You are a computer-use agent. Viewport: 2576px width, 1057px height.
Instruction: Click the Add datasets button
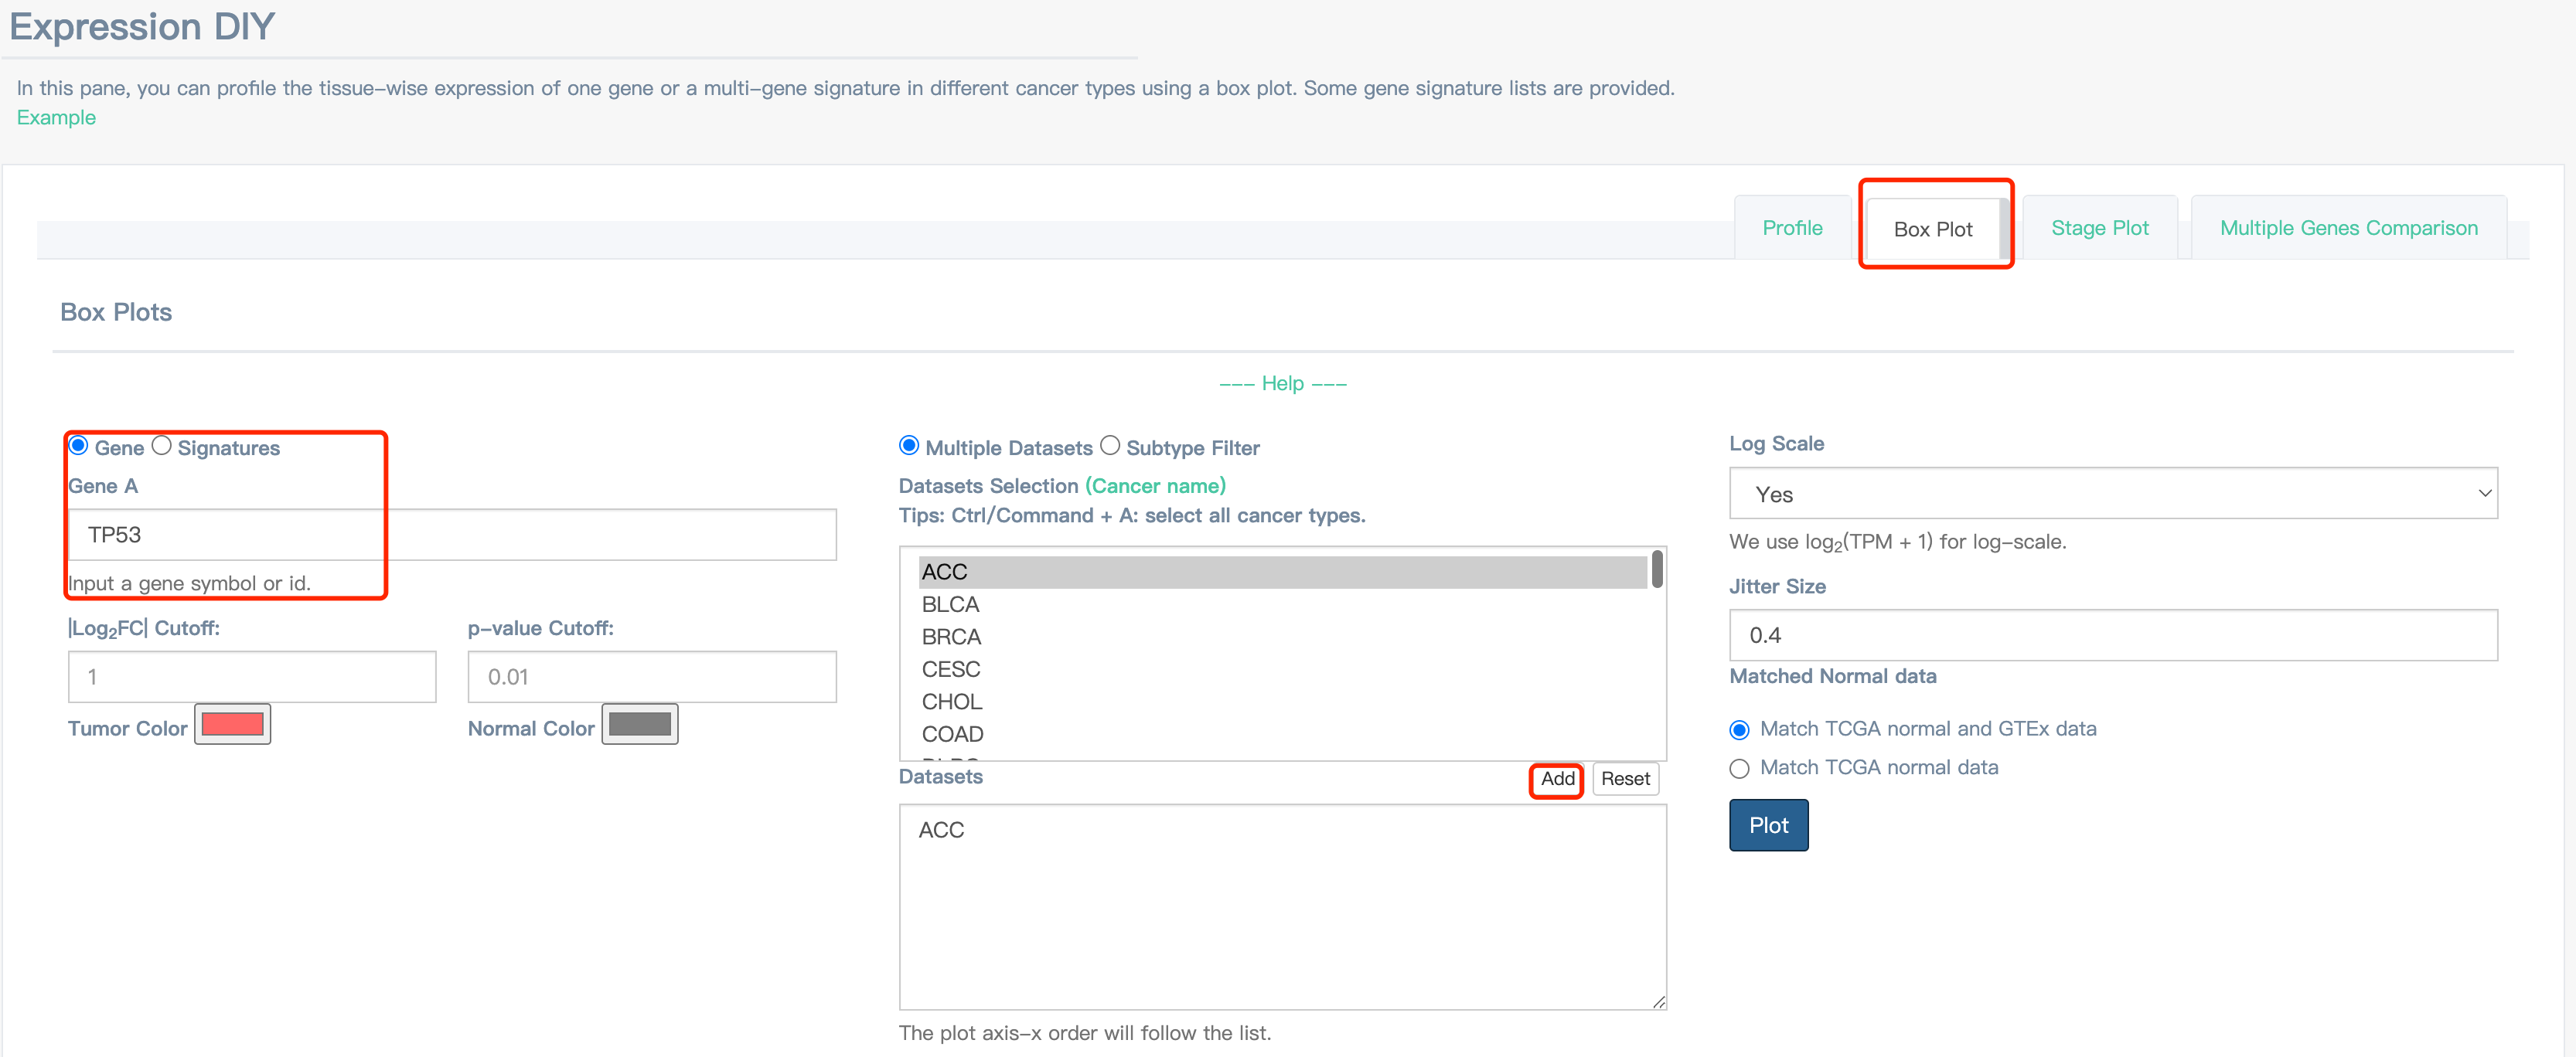(x=1556, y=778)
